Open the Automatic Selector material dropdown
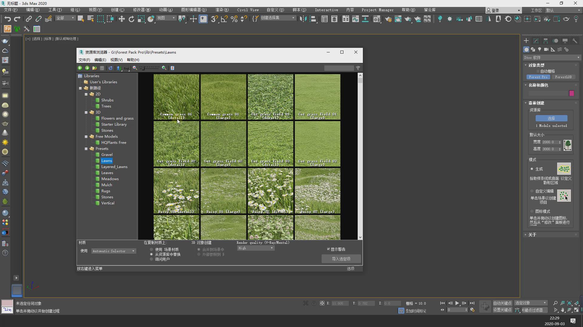The width and height of the screenshot is (583, 327). pyautogui.click(x=114, y=251)
